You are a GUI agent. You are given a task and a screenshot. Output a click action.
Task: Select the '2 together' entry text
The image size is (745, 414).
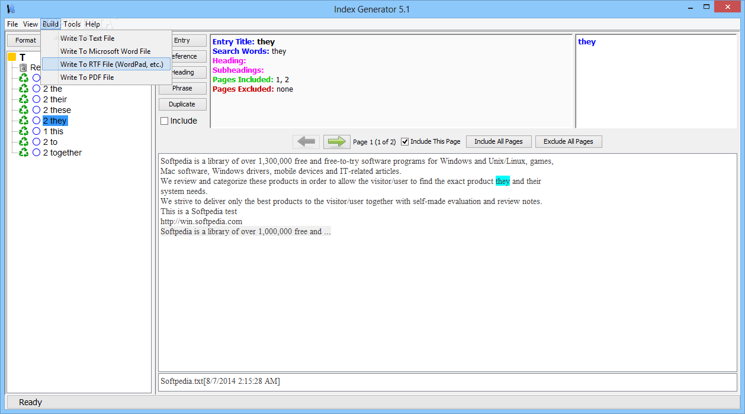pos(62,153)
